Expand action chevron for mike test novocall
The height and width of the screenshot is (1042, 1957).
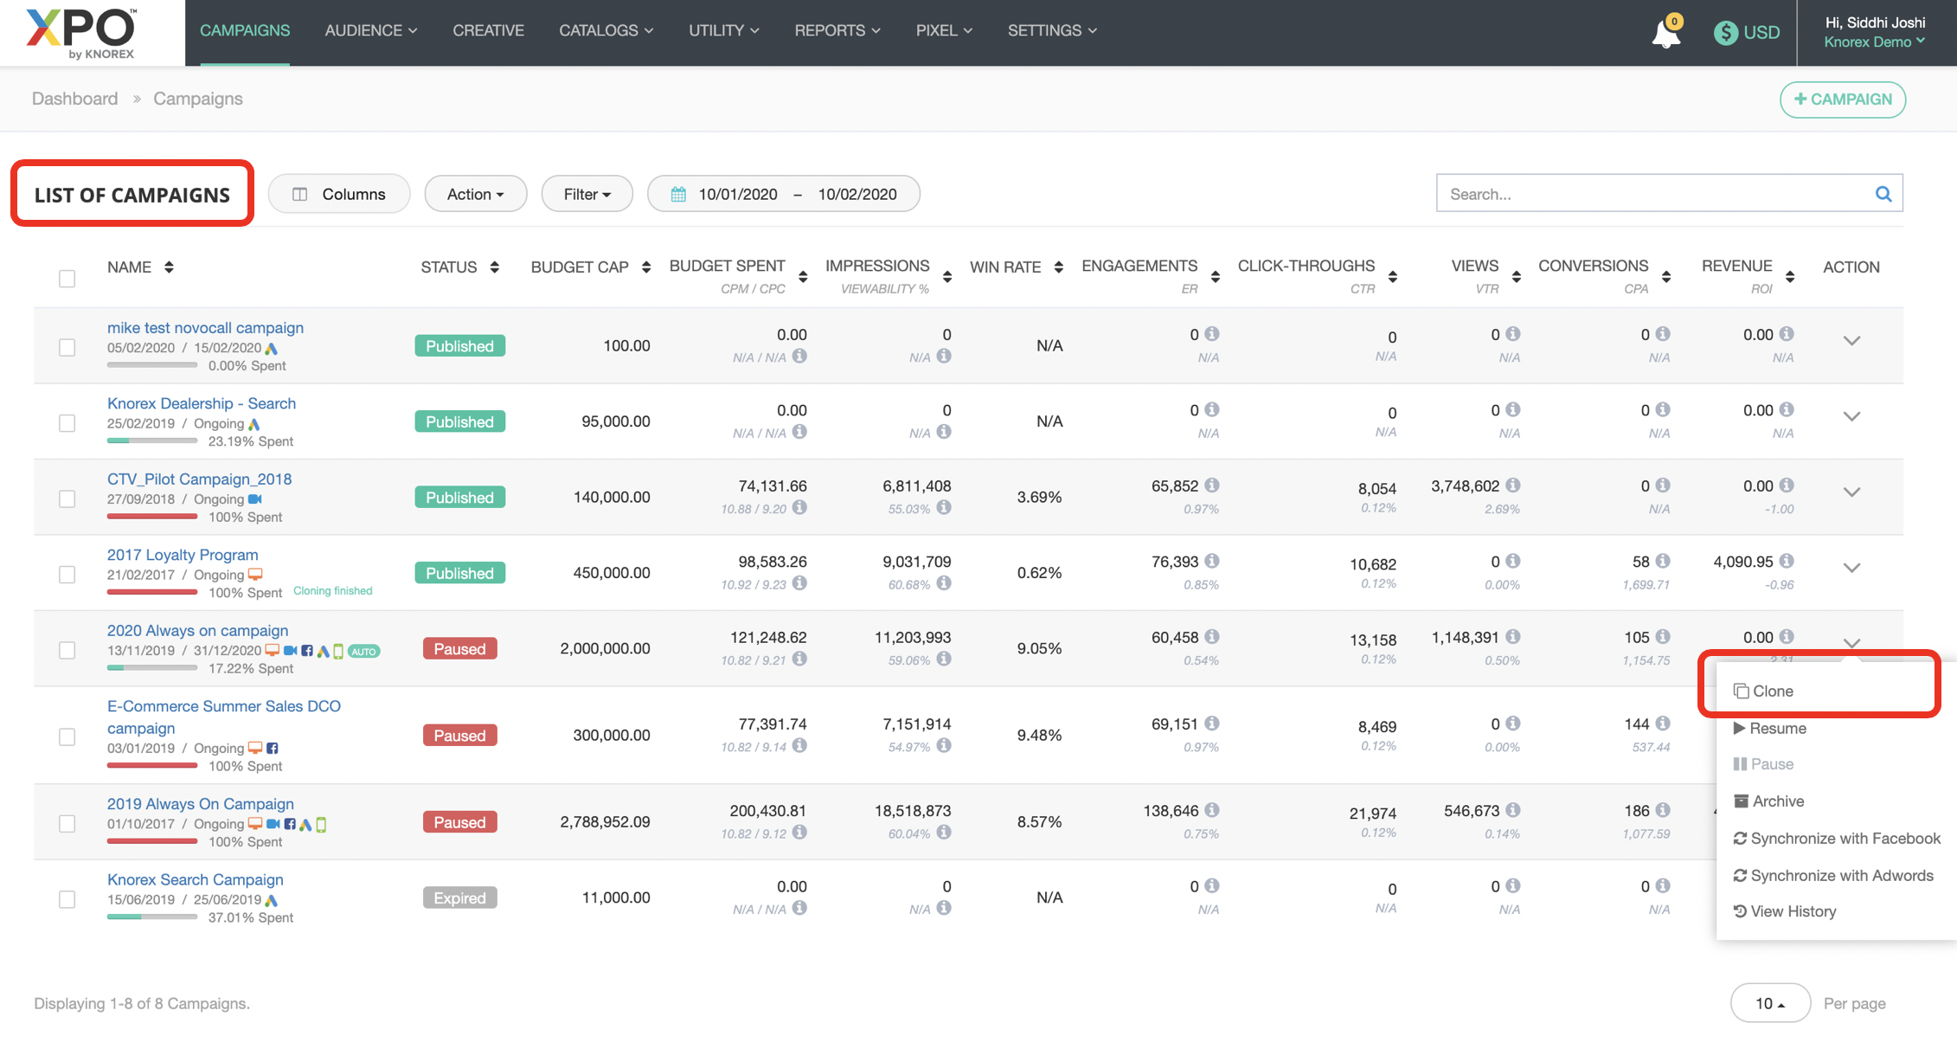point(1851,341)
